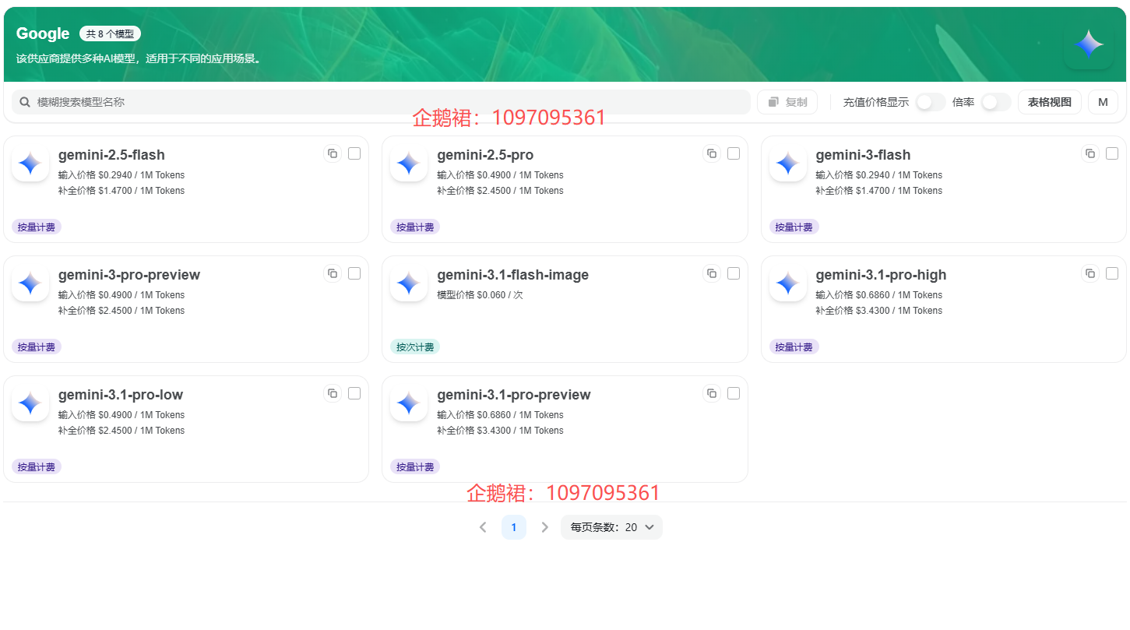Viewport: 1130px width, 630px height.
Task: Click the 复制 button
Action: coord(787,102)
